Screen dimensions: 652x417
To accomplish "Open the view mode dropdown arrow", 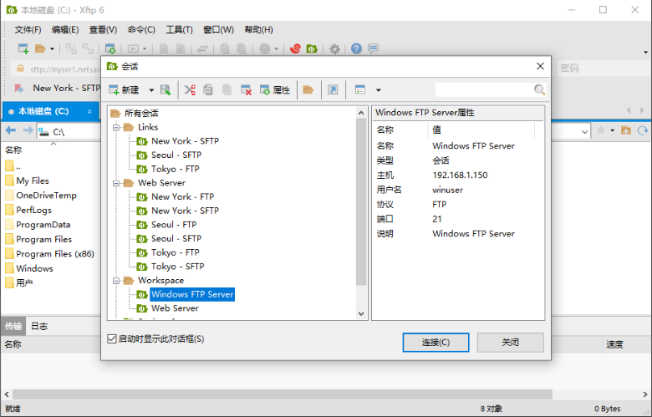I will [379, 90].
